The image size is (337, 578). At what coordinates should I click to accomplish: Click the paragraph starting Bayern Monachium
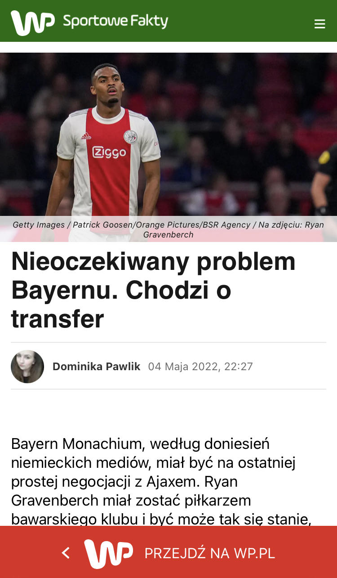pyautogui.click(x=162, y=481)
